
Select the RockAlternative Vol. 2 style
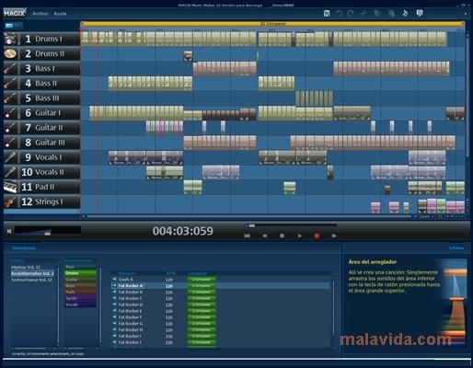(32, 273)
